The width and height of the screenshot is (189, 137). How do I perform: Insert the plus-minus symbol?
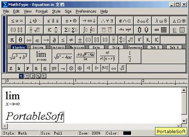(80, 40)
